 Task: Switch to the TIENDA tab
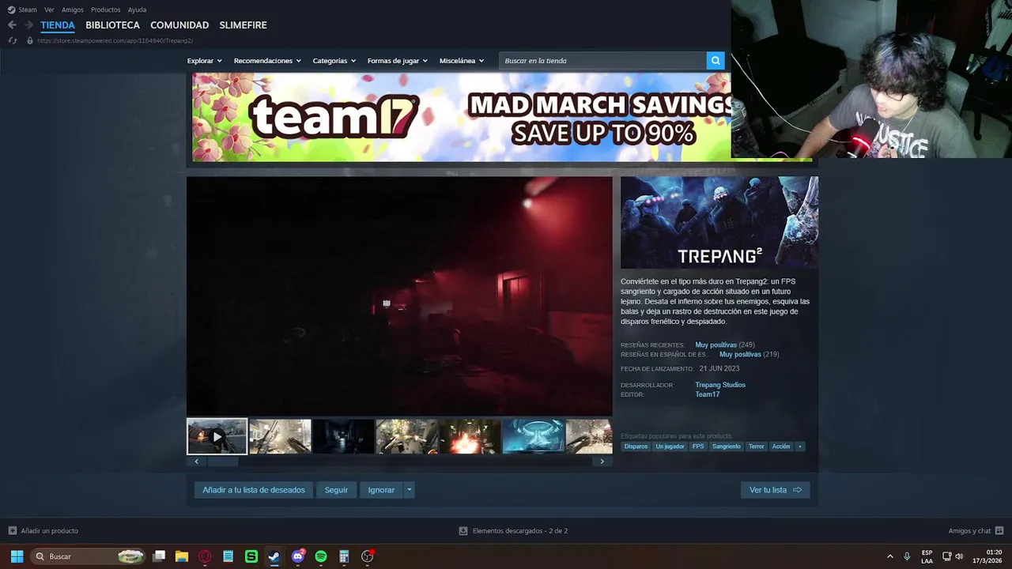pyautogui.click(x=58, y=25)
